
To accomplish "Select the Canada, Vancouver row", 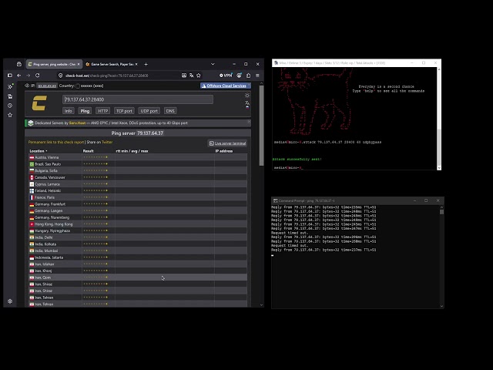I will (138, 177).
